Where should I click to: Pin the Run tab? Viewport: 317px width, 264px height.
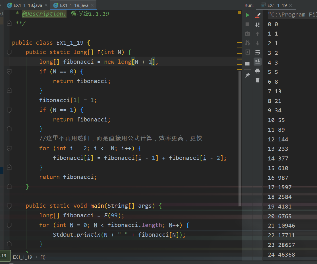pyautogui.click(x=247, y=75)
